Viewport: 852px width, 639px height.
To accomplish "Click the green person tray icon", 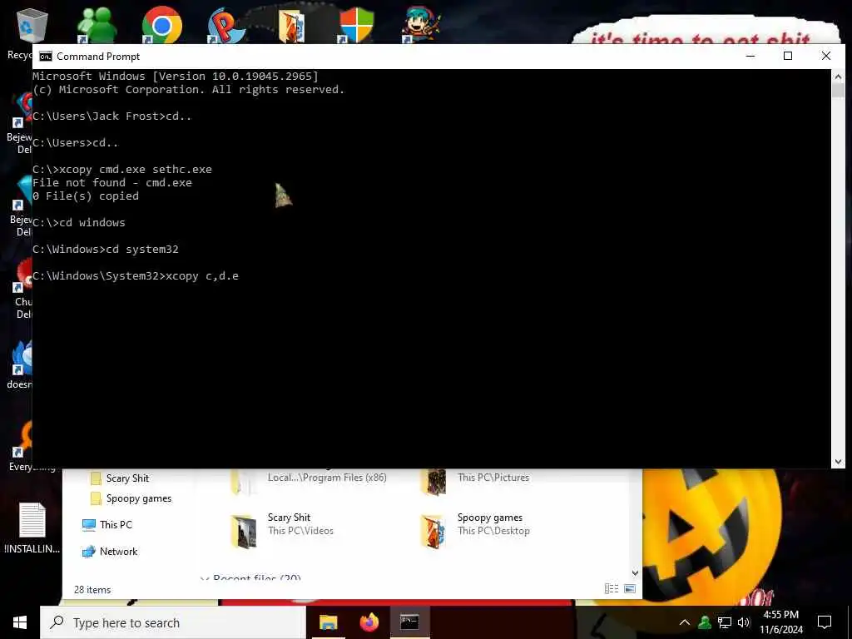I will (x=705, y=622).
